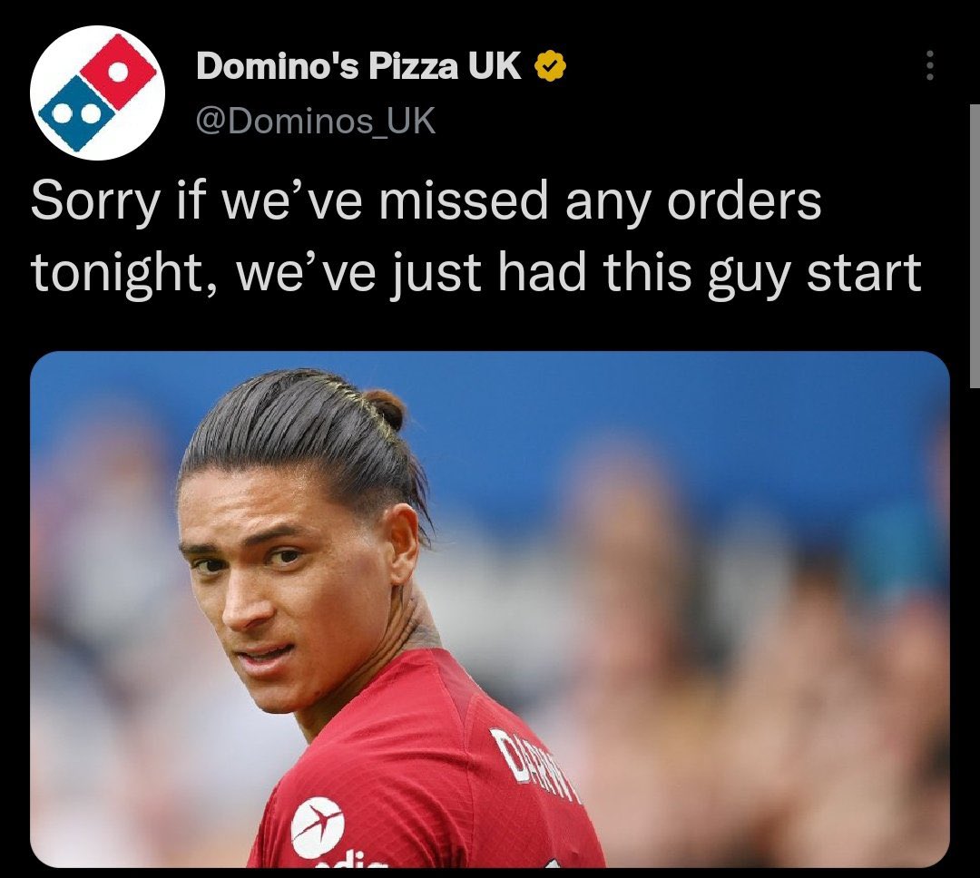Click the tweet line ending "this guy start"
This screenshot has height=878, width=980.
[x=475, y=274]
